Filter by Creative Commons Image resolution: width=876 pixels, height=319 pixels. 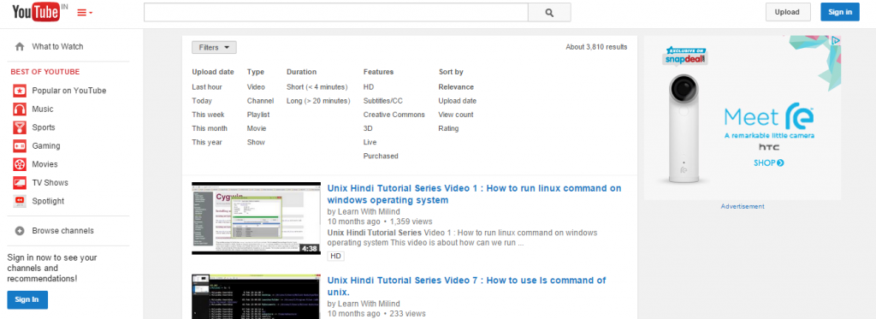[x=394, y=115]
